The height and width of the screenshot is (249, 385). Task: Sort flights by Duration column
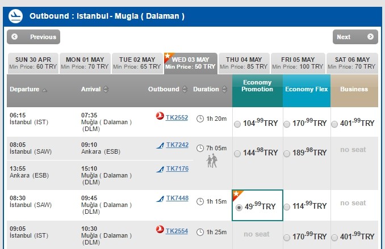pyautogui.click(x=210, y=90)
